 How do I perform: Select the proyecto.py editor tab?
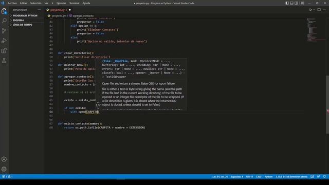[59, 10]
